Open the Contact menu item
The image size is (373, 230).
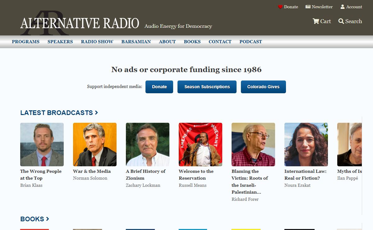220,42
